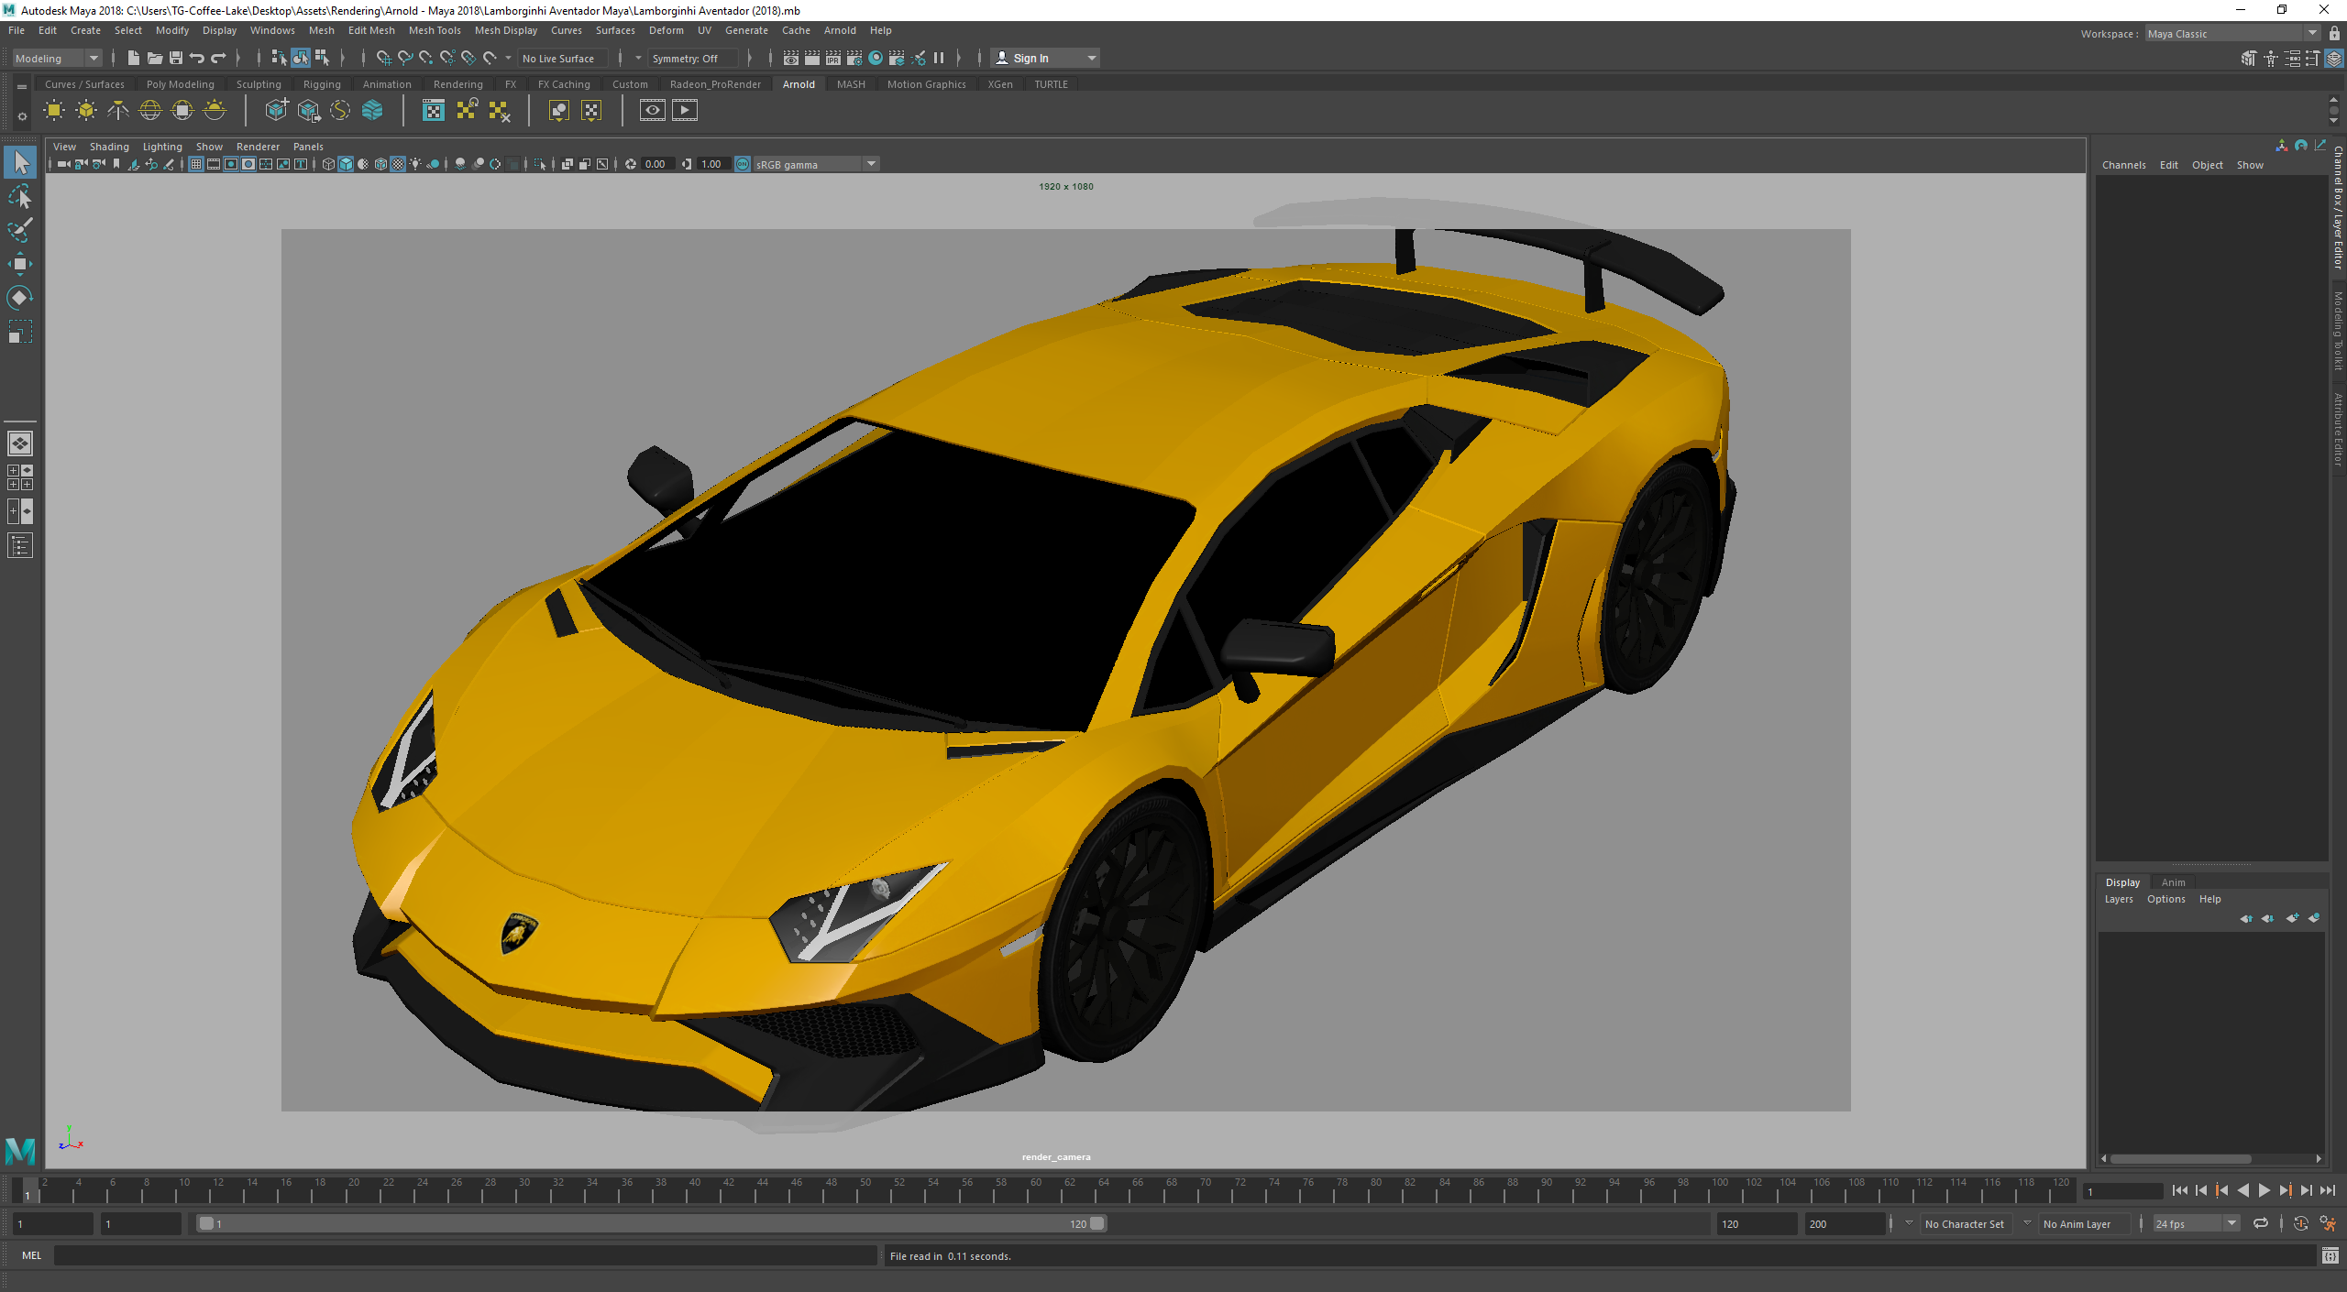This screenshot has width=2347, height=1292.
Task: Toggle snap to grids
Action: tap(383, 58)
